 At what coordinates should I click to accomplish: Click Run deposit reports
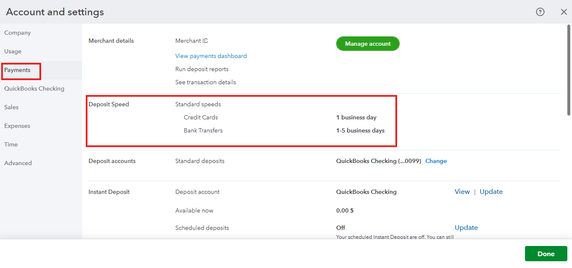point(202,69)
